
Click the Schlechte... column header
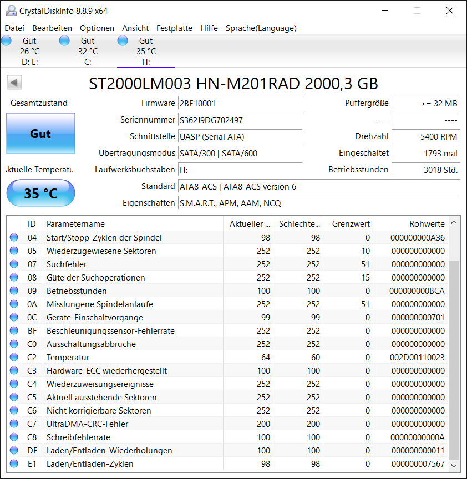click(x=298, y=224)
